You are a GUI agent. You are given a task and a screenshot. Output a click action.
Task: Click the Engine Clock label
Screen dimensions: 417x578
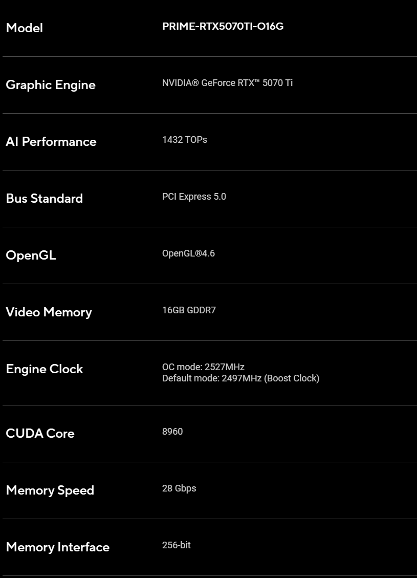pos(45,369)
